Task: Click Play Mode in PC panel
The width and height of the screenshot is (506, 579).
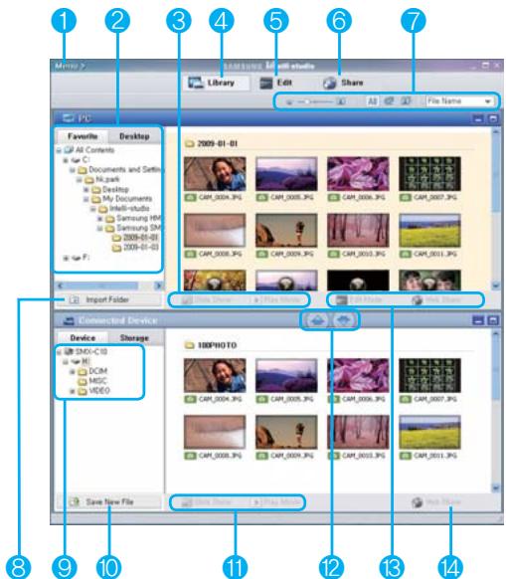Action: tap(277, 299)
